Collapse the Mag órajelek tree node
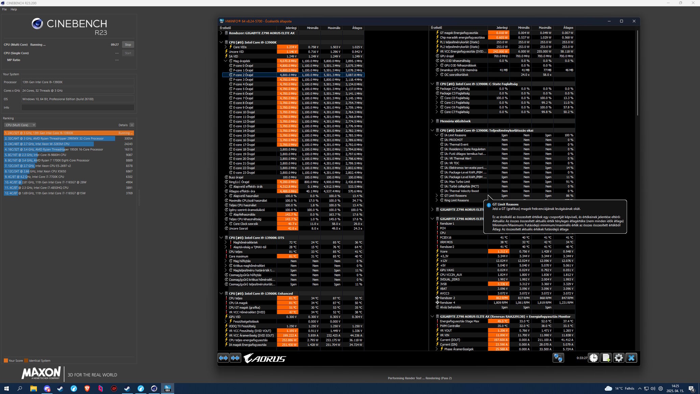The image size is (700, 394). coord(226,61)
